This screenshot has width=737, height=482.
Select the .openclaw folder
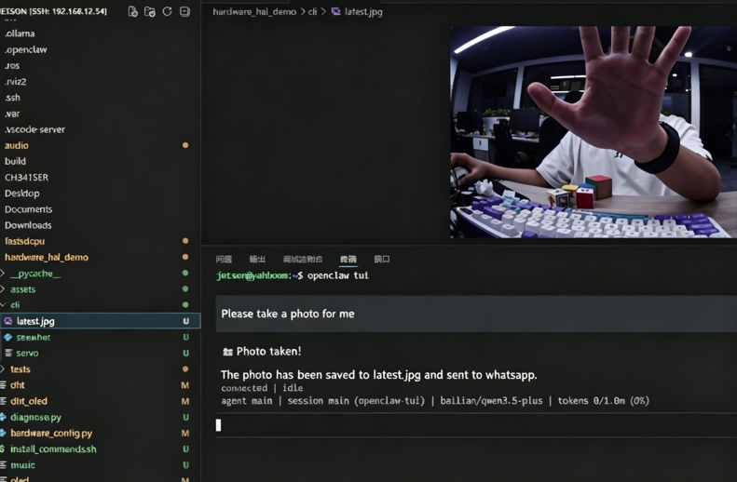point(100,49)
